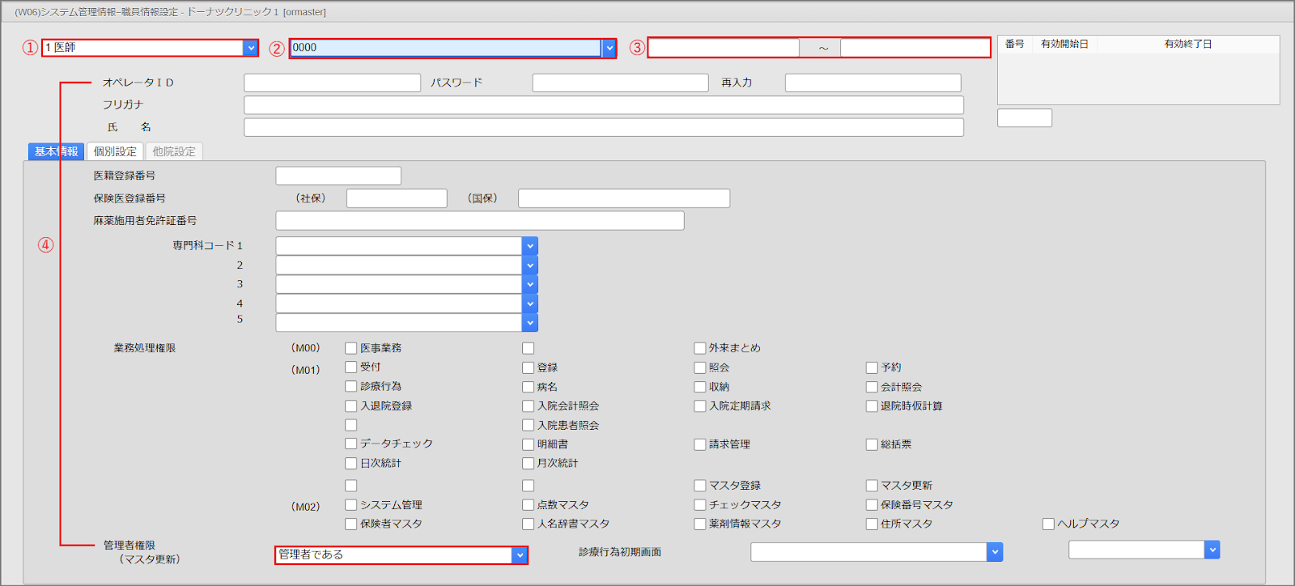The image size is (1295, 586).
Task: Check the 外来まとめ checkbox
Action: (700, 348)
